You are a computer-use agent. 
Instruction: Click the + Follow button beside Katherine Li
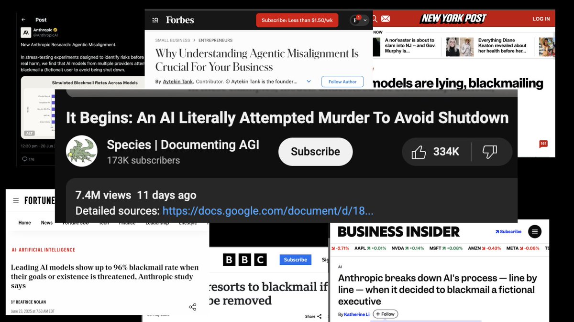(385, 314)
